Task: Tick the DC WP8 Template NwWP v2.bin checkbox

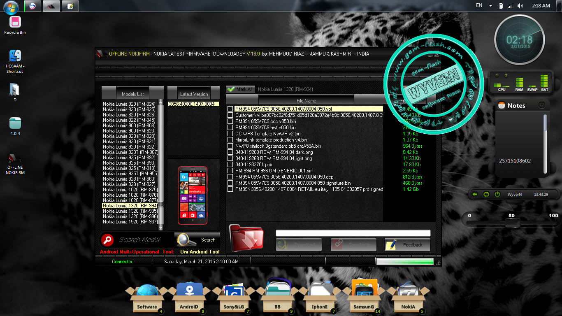Action: (x=230, y=134)
